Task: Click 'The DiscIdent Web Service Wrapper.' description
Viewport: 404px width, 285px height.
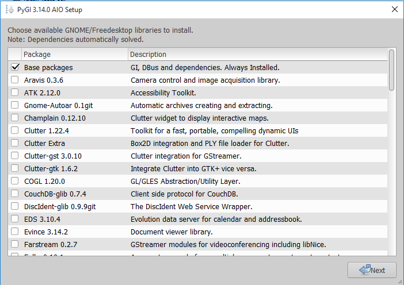Action: [x=192, y=207]
